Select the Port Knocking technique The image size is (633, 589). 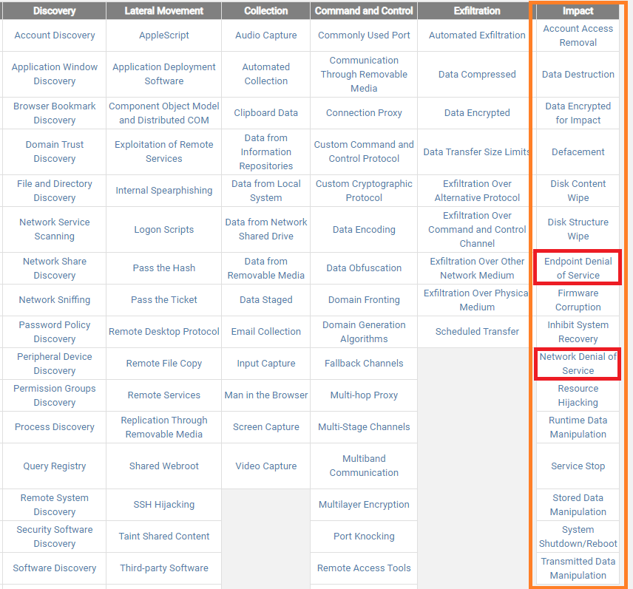364,537
